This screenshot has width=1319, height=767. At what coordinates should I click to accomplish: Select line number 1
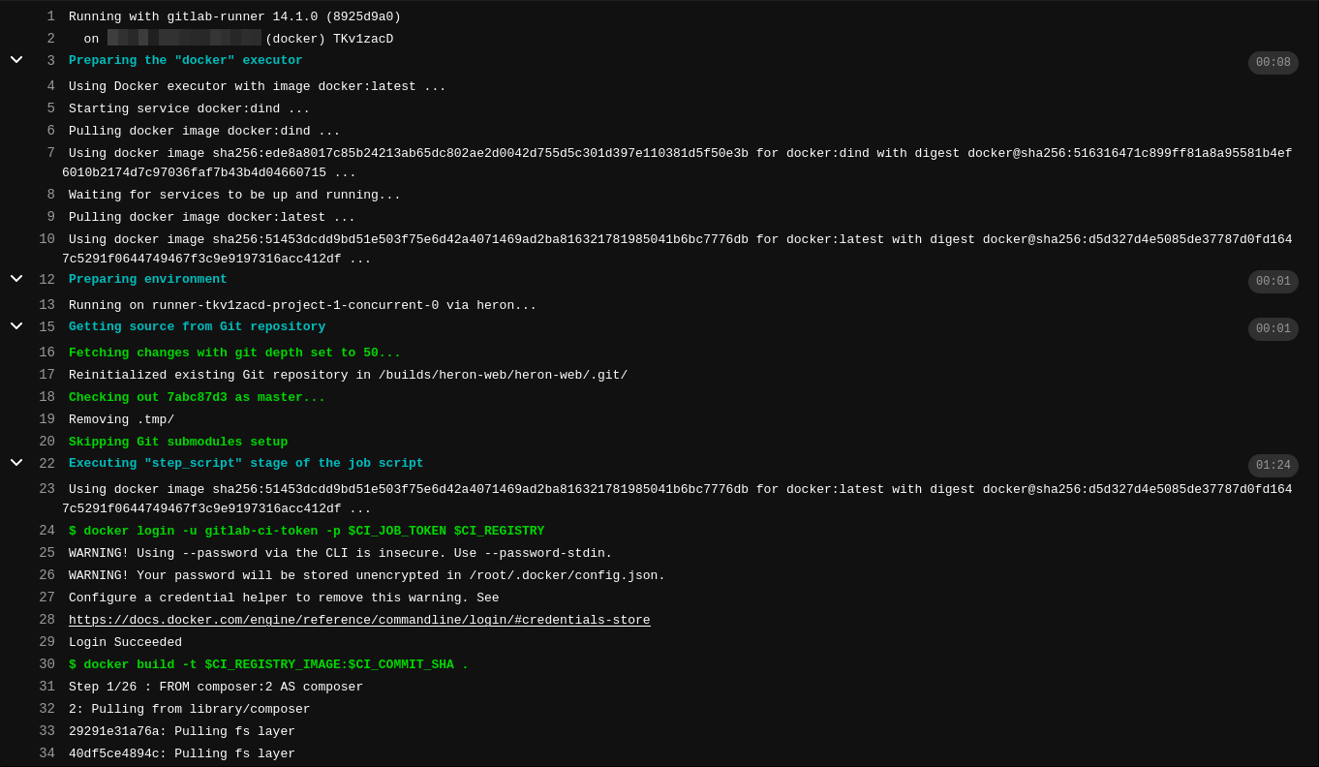pyautogui.click(x=50, y=16)
